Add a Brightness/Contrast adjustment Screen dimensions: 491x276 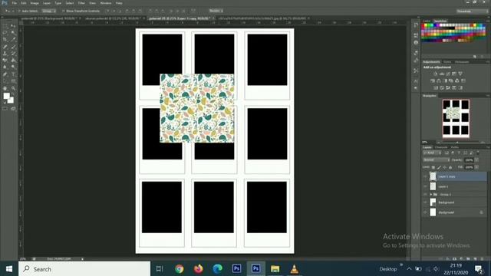click(x=436, y=74)
